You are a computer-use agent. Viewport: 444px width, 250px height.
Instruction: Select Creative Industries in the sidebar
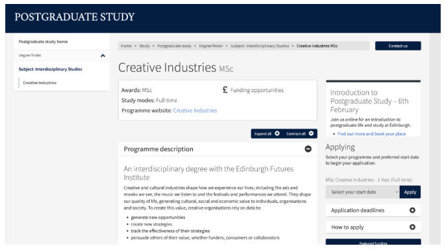click(40, 83)
